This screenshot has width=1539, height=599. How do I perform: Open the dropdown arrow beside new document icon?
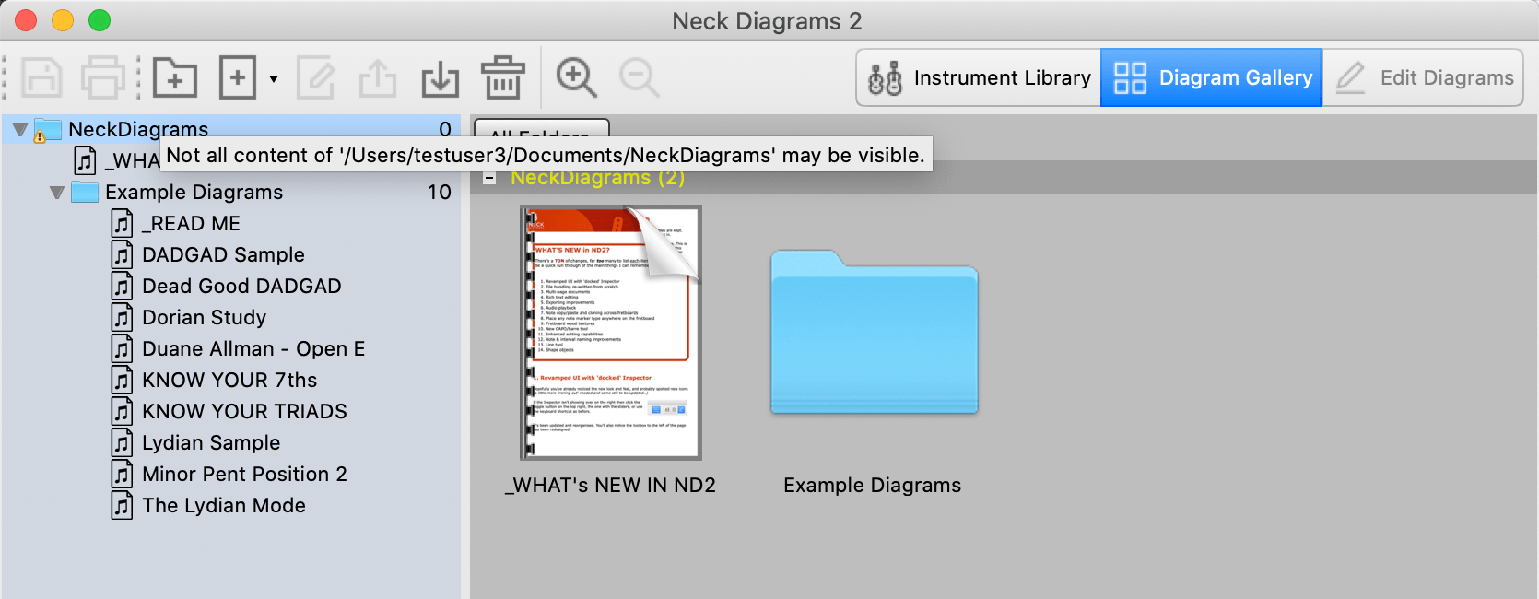click(x=274, y=78)
